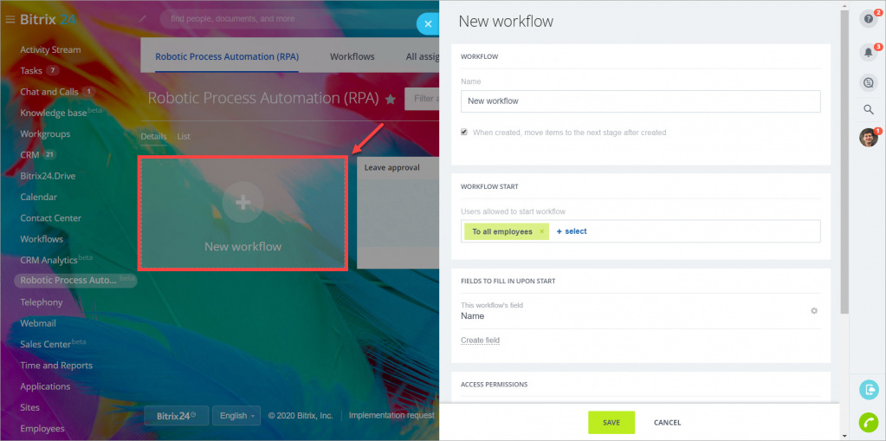Click the panel vertical scrollbar

pos(844,161)
